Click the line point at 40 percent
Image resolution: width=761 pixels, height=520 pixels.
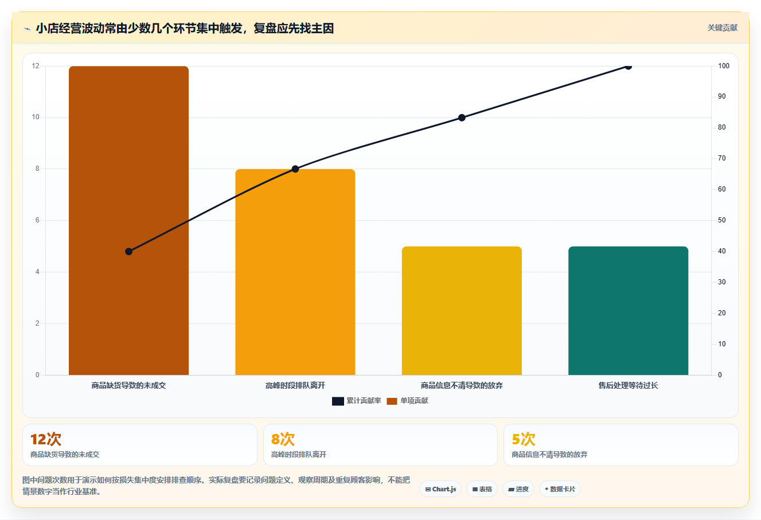(128, 252)
